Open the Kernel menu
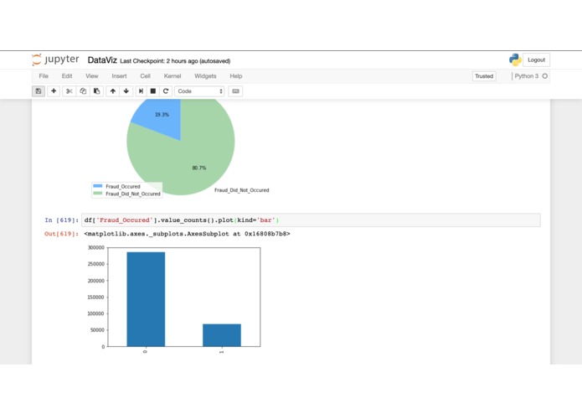 [x=173, y=76]
